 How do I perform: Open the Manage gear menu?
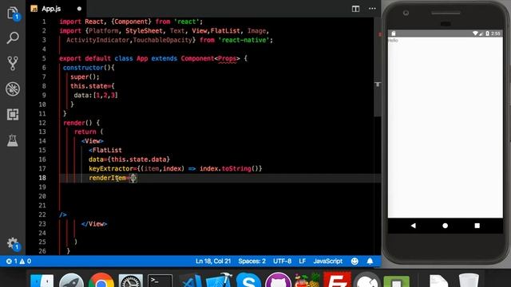pyautogui.click(x=13, y=243)
